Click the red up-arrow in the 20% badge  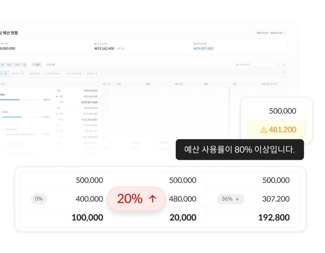pyautogui.click(x=153, y=198)
